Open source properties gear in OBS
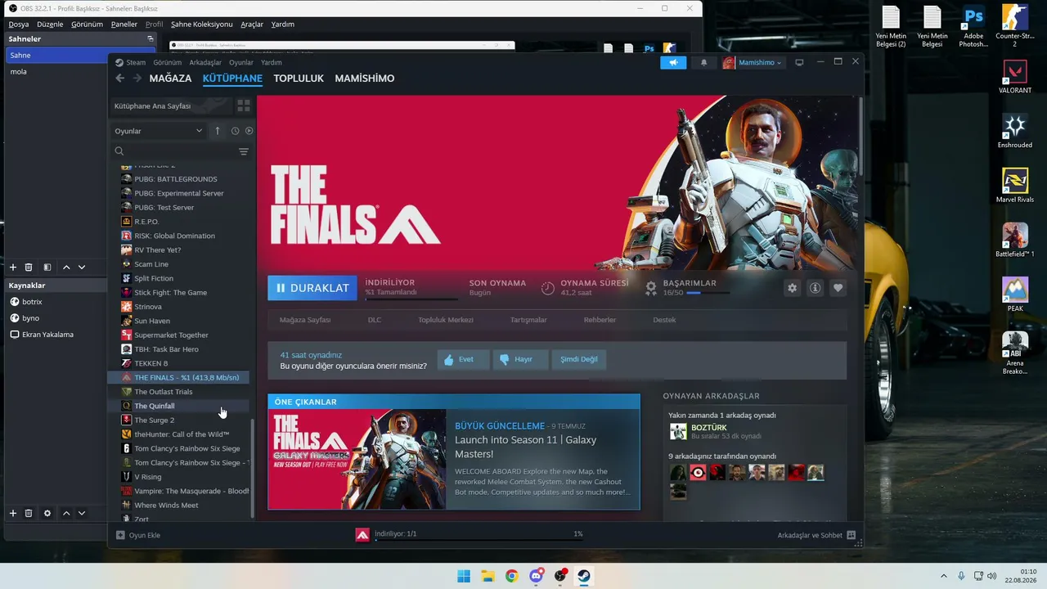This screenshot has height=589, width=1047. point(47,513)
